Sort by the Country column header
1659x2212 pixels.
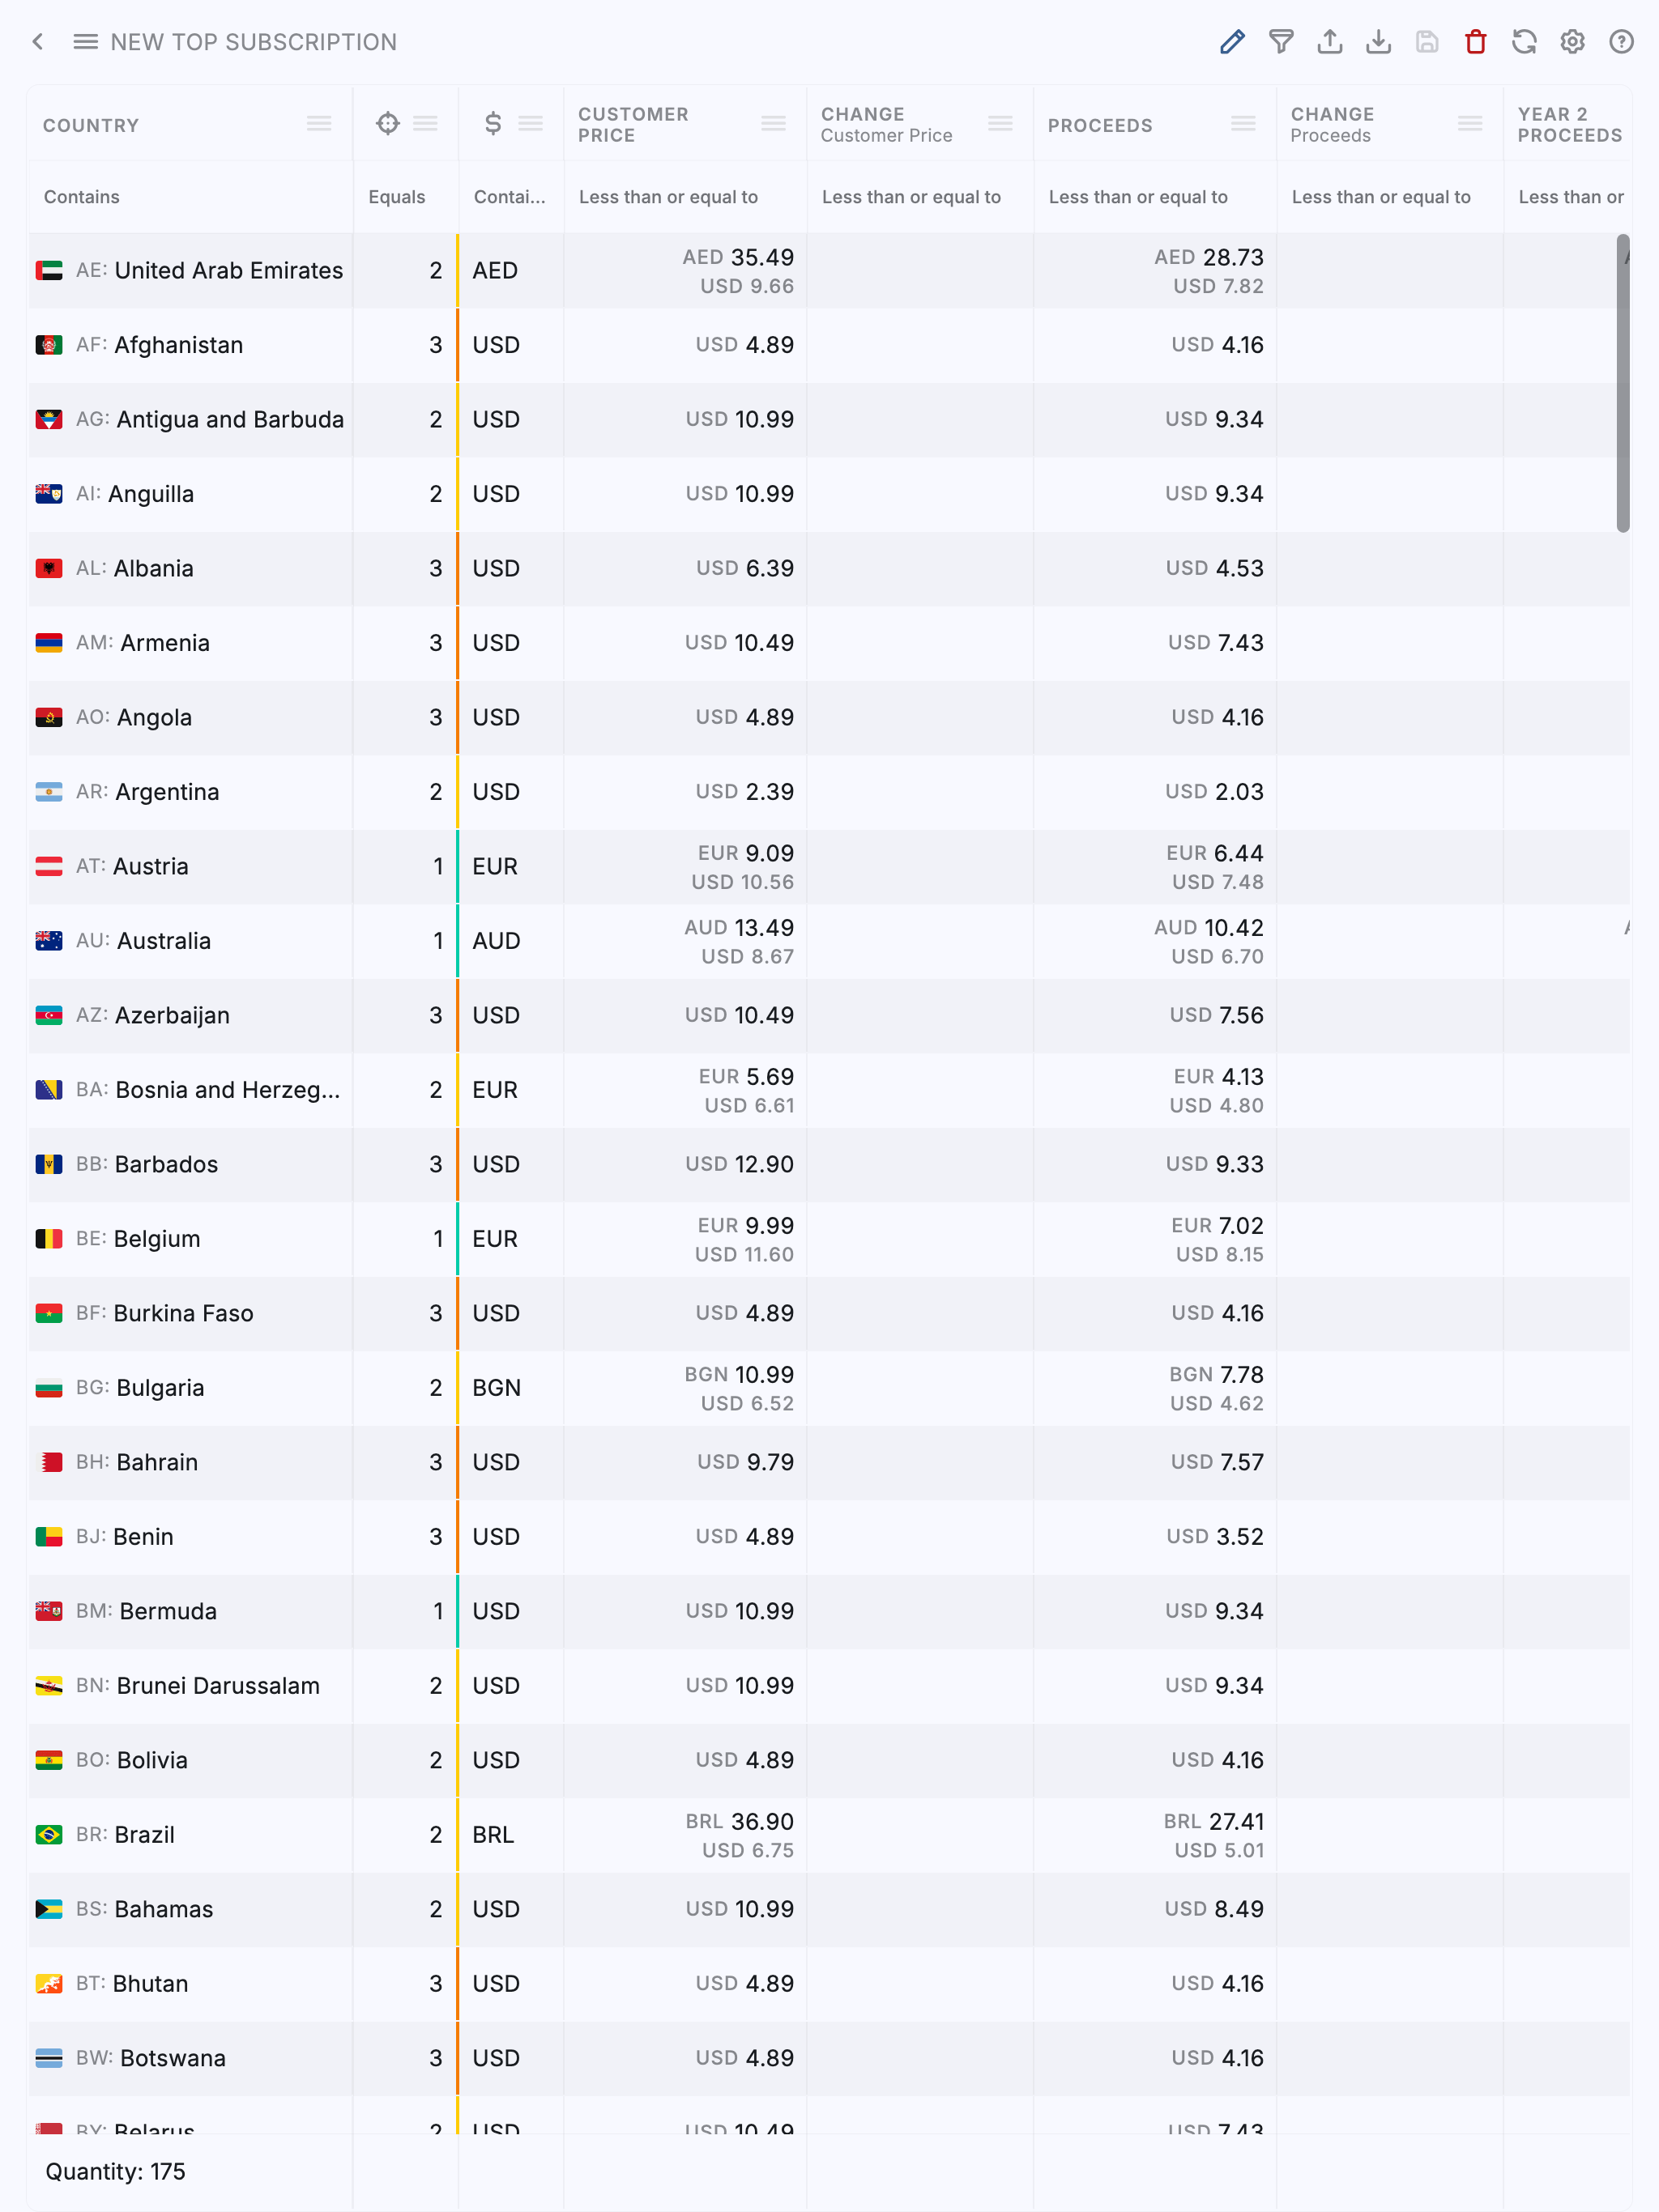[91, 126]
